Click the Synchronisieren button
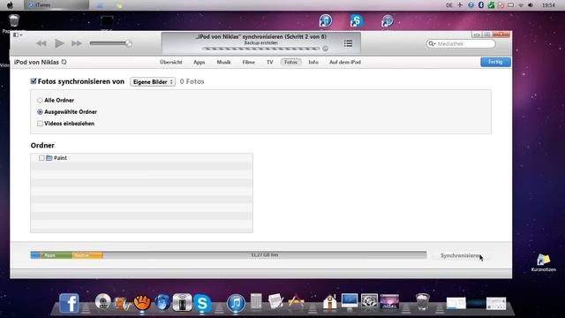Screen dimensions: 565x318 pos(461,255)
